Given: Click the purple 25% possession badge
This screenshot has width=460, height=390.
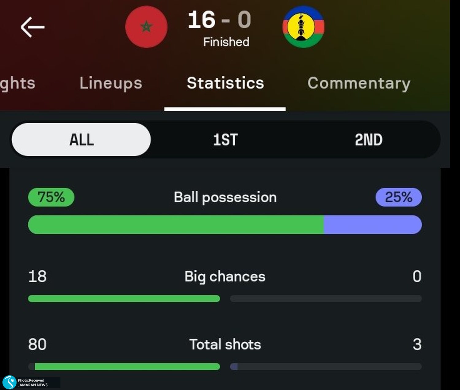Looking at the screenshot, I should coord(398,197).
